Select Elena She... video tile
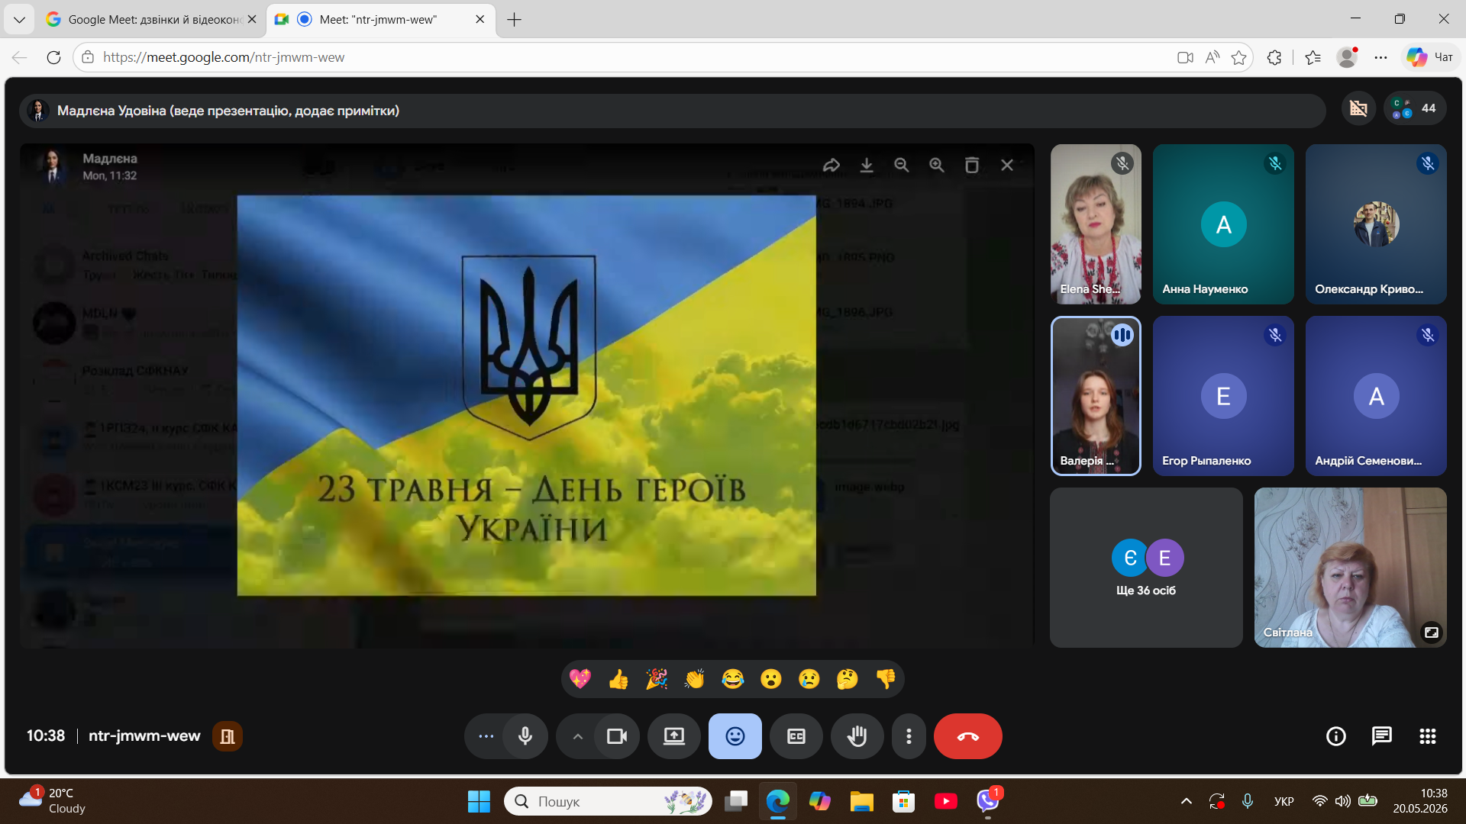 (1096, 224)
